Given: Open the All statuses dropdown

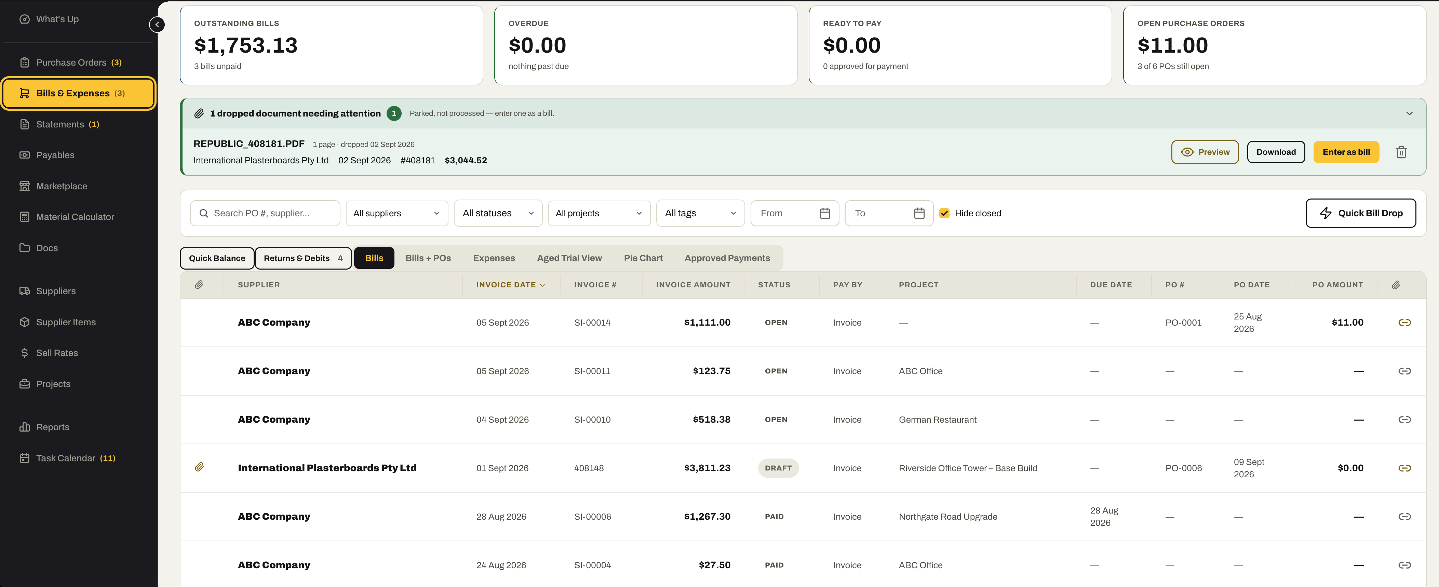Looking at the screenshot, I should click(498, 213).
